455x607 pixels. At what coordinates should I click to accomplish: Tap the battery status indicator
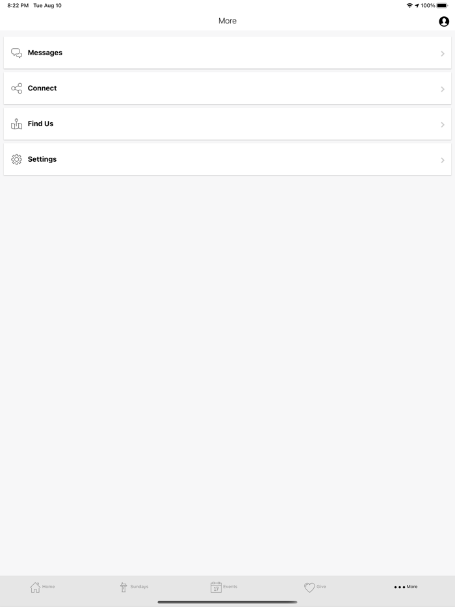point(442,5)
